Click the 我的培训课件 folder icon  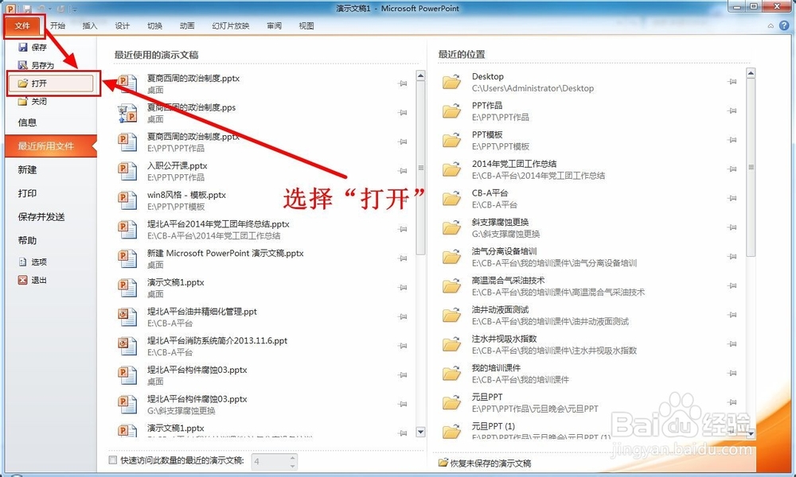[x=451, y=373]
